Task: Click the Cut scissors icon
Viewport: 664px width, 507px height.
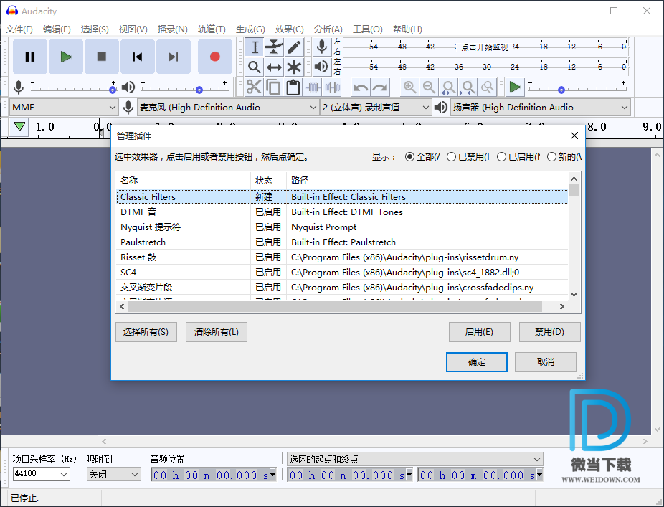Action: (254, 87)
